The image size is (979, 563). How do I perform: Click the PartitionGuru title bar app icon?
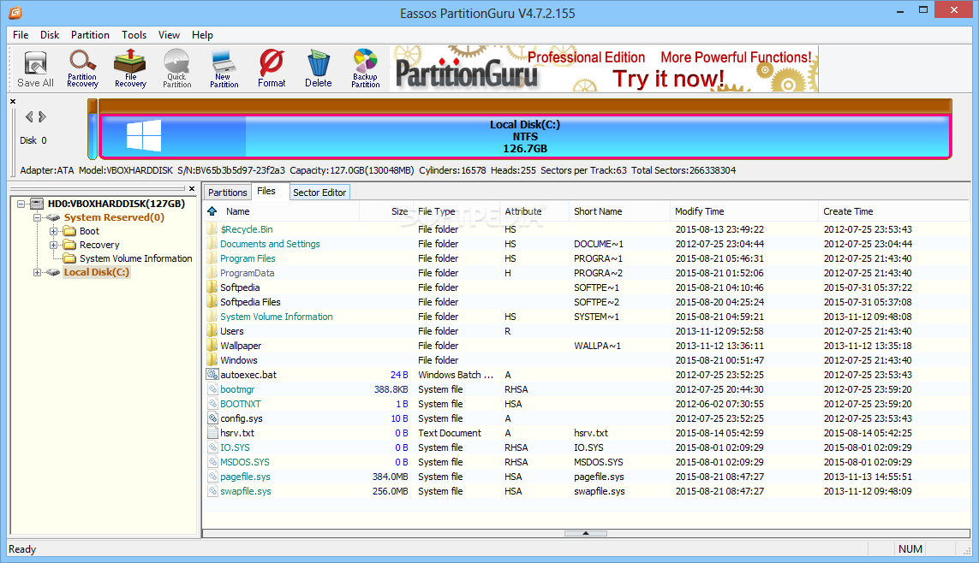coord(15,12)
